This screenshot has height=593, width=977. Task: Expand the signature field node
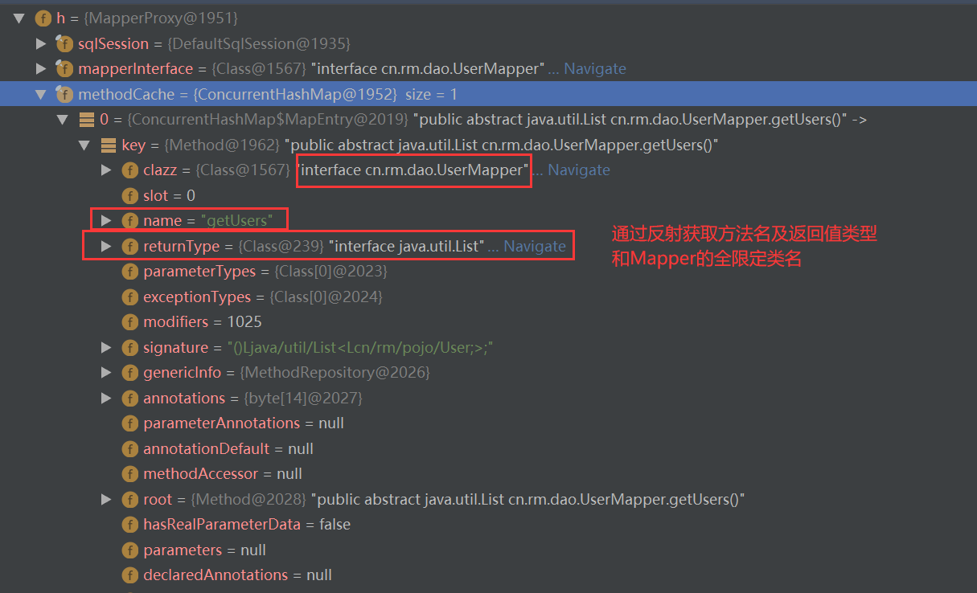point(106,347)
